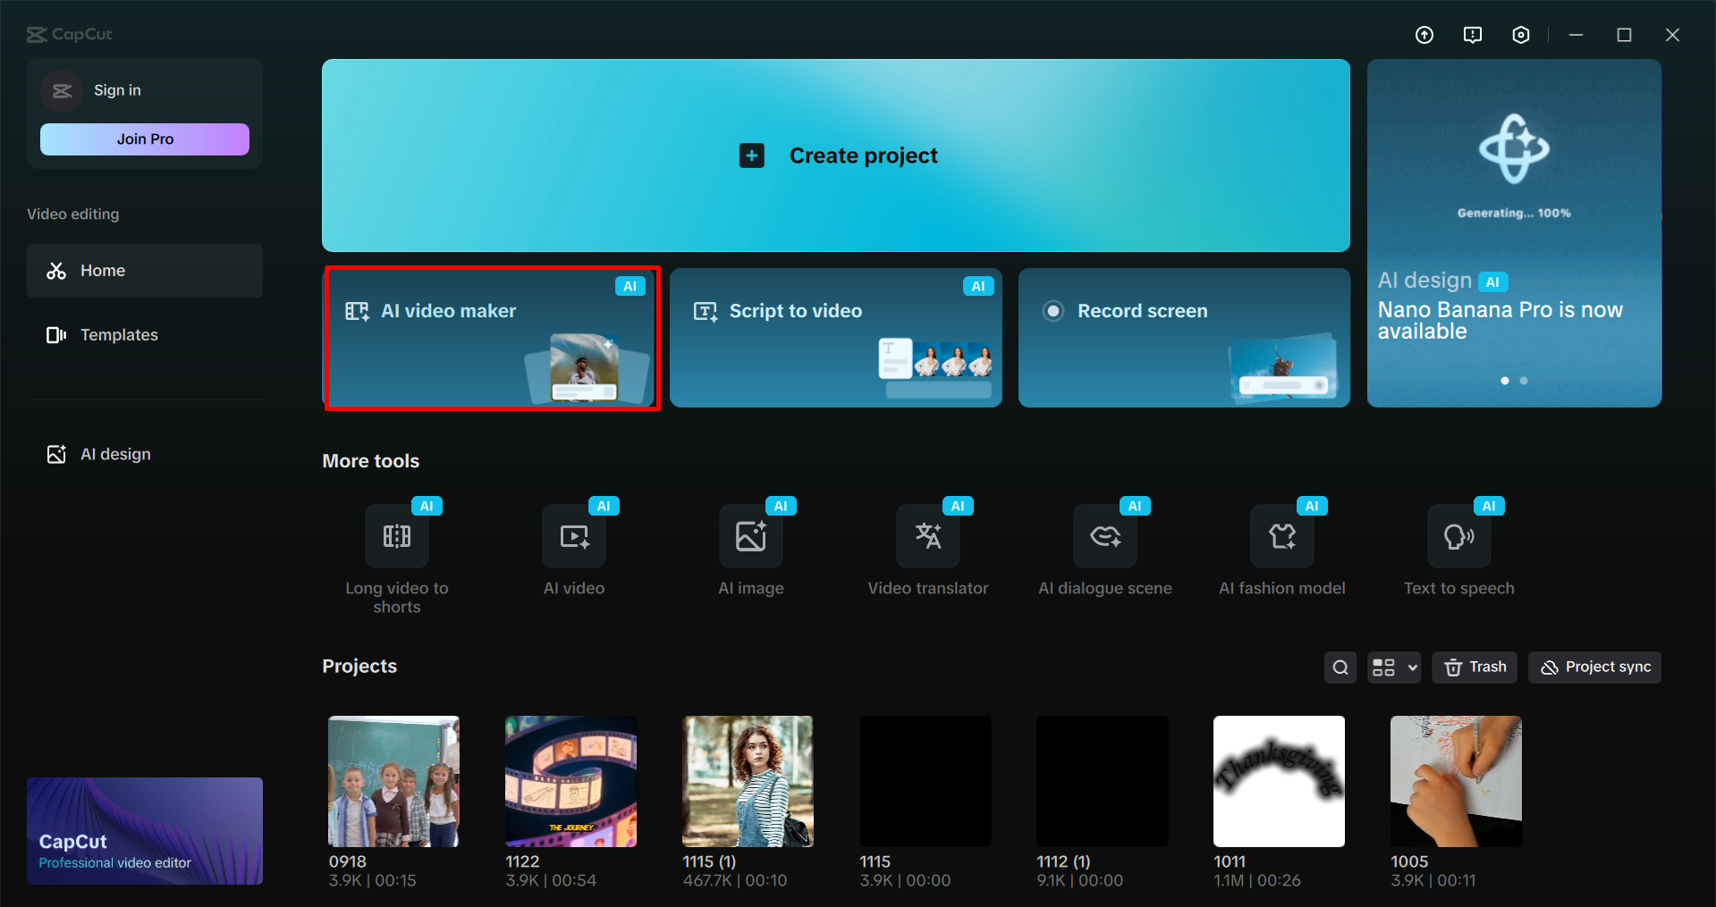Open project 1122 film reel thumbnail

(571, 781)
